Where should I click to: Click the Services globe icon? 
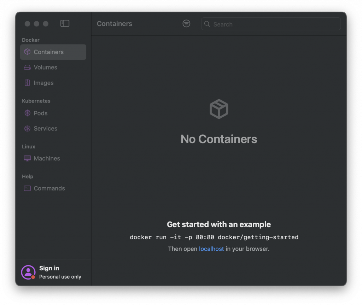pos(27,129)
